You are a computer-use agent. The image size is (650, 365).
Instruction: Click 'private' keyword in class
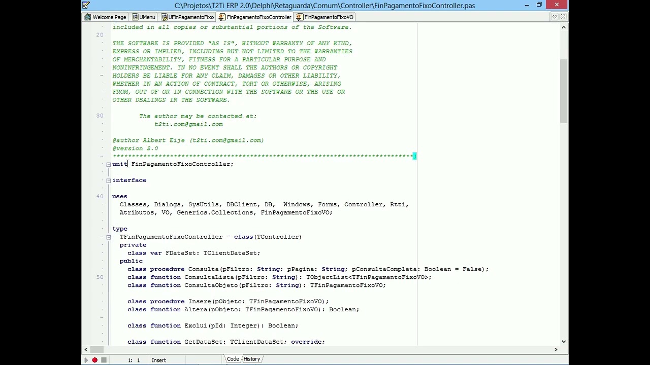pos(133,245)
